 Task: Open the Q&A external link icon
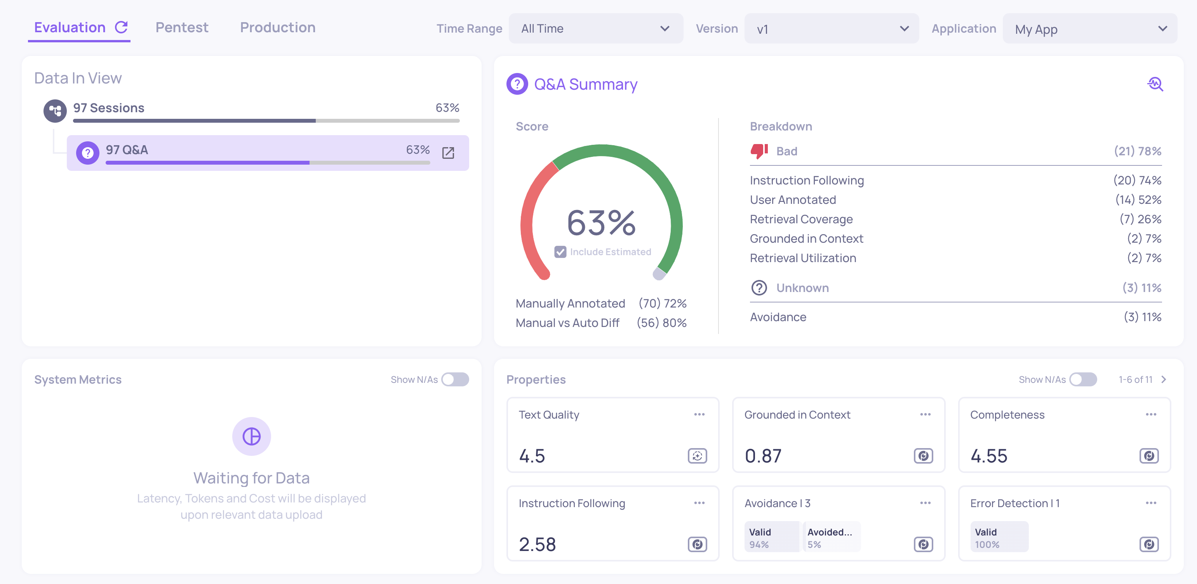(x=448, y=153)
